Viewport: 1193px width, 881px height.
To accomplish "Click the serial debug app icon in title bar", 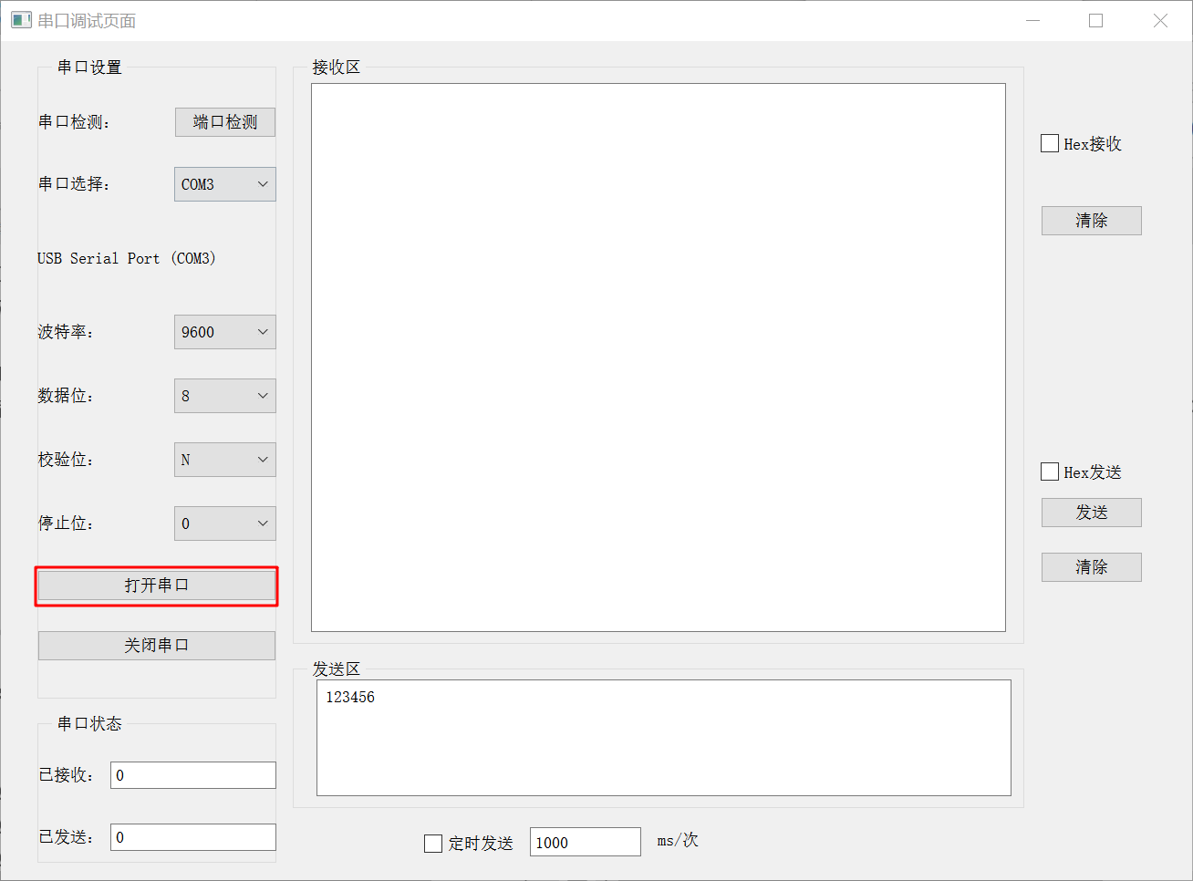I will (x=20, y=19).
